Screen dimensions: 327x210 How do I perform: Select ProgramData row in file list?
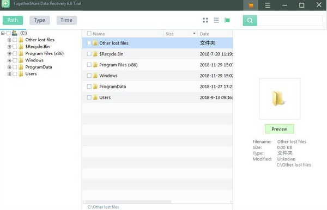point(158,87)
